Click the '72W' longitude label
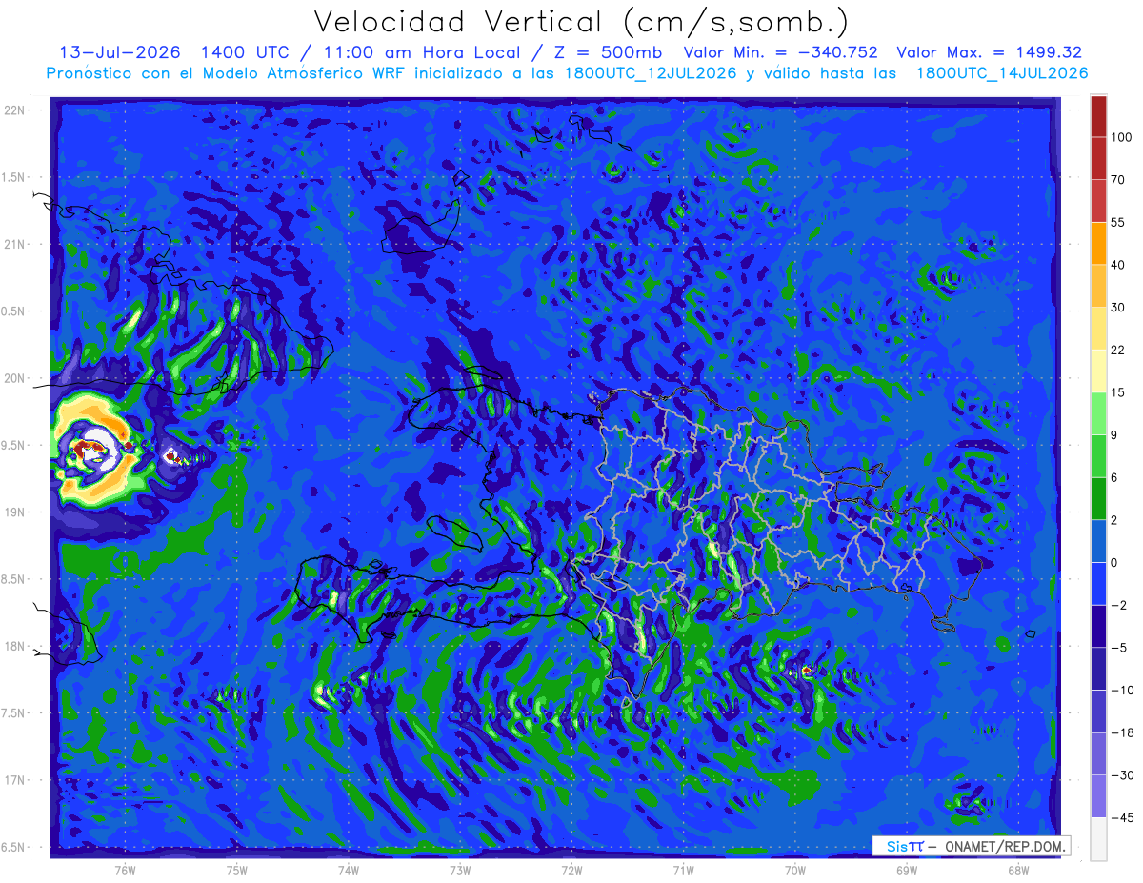 pyautogui.click(x=571, y=870)
